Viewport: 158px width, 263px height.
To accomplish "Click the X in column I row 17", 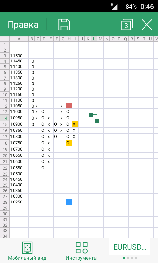I will (x=75, y=137).
